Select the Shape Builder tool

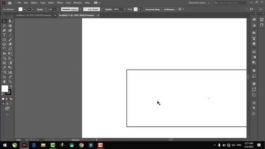tap(4, 58)
